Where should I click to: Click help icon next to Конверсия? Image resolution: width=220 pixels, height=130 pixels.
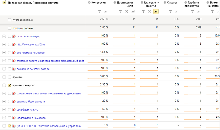pyautogui.click(x=89, y=3)
